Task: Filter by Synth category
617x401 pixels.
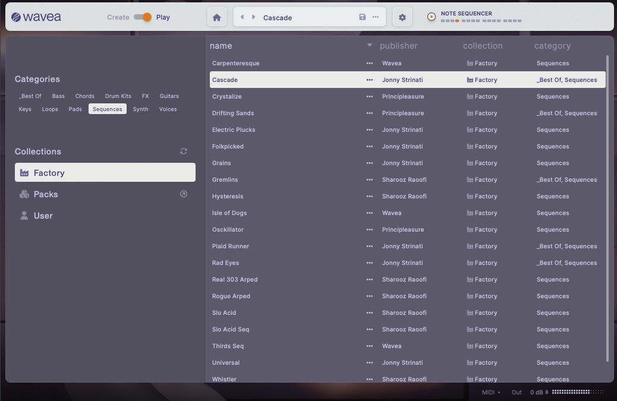Action: pos(140,109)
